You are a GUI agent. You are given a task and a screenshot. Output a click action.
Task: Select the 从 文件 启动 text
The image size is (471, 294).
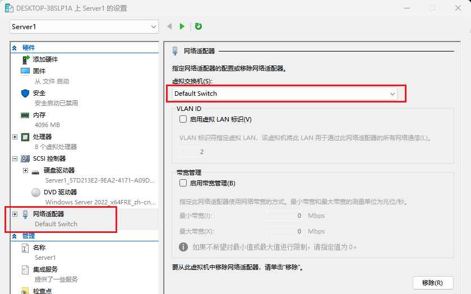[52, 81]
